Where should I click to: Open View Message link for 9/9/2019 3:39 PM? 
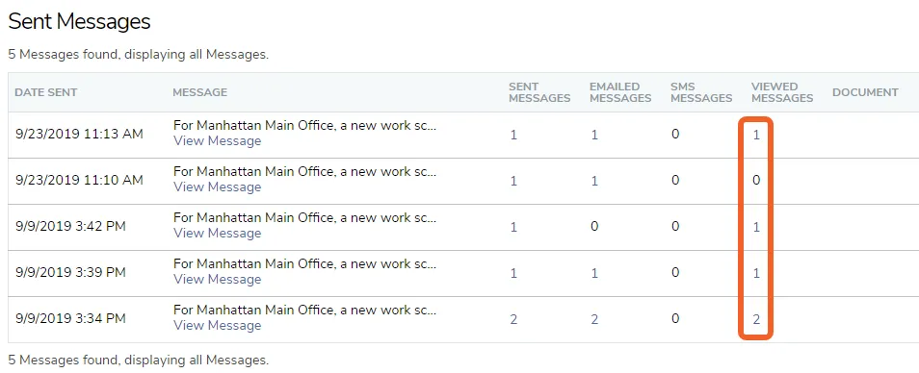pyautogui.click(x=217, y=280)
